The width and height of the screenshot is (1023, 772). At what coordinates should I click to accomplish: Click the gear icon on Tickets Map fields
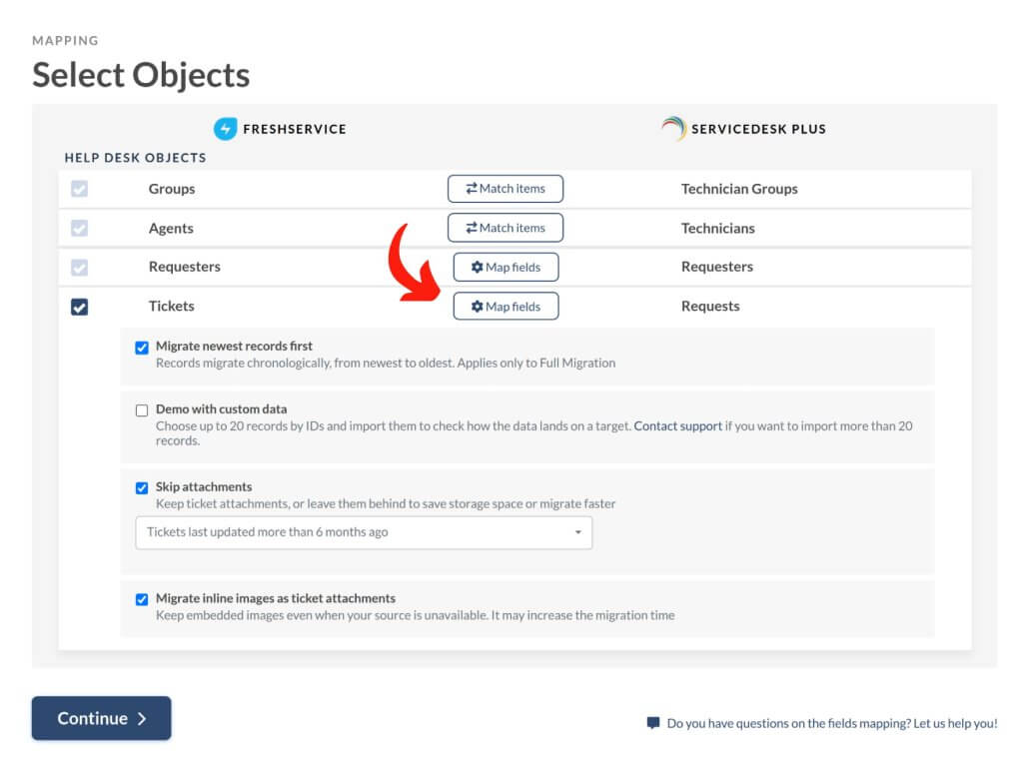(x=476, y=306)
